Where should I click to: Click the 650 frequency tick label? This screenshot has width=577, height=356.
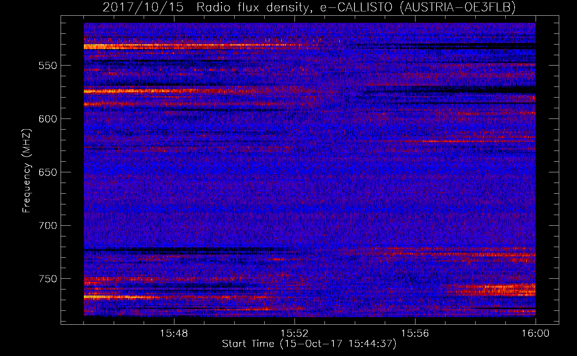[x=48, y=172]
